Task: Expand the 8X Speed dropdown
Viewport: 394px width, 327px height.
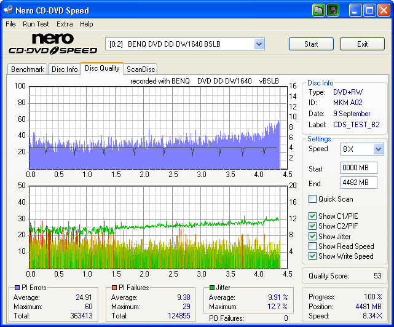Action: 378,149
